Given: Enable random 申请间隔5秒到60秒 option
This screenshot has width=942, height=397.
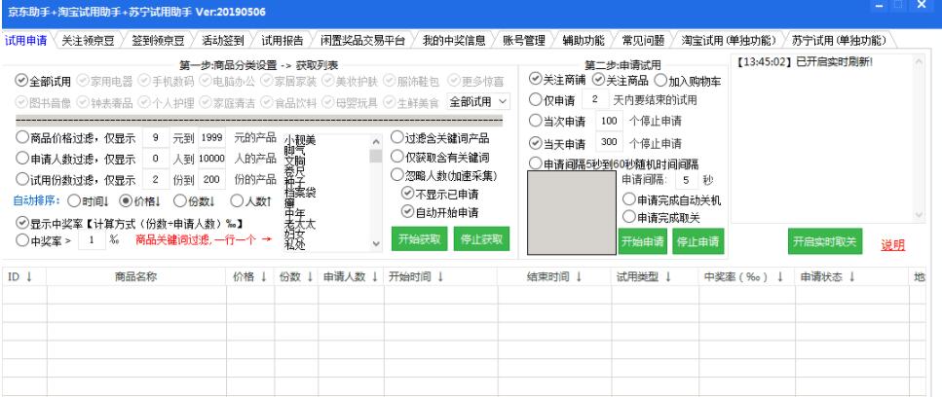Looking at the screenshot, I should point(614,163).
